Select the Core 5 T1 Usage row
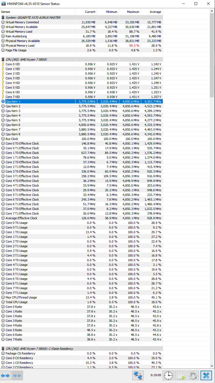Viewport: 215px width, 383px height. (x=81, y=274)
